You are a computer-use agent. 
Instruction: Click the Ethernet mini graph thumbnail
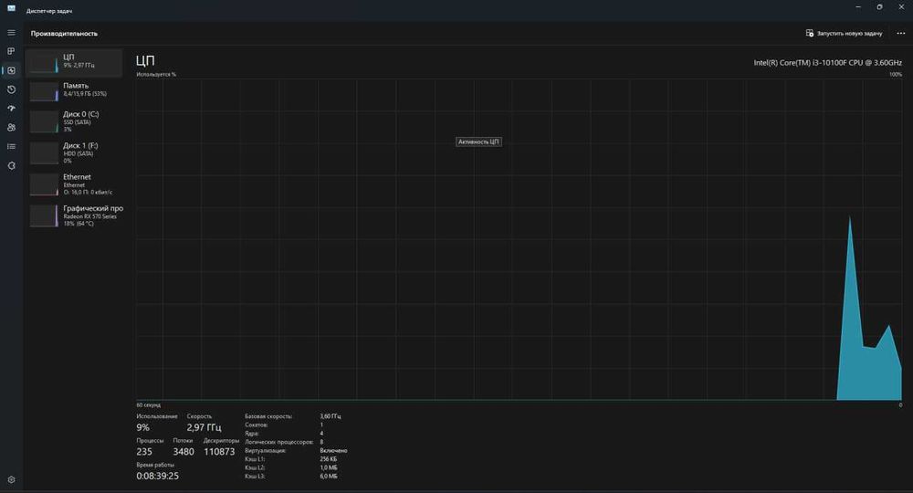point(44,185)
